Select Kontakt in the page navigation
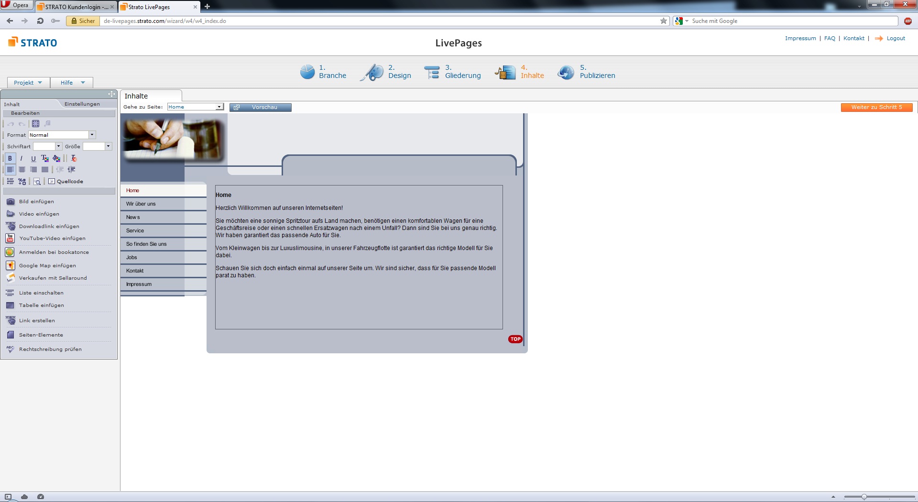Image resolution: width=918 pixels, height=502 pixels. tap(135, 271)
